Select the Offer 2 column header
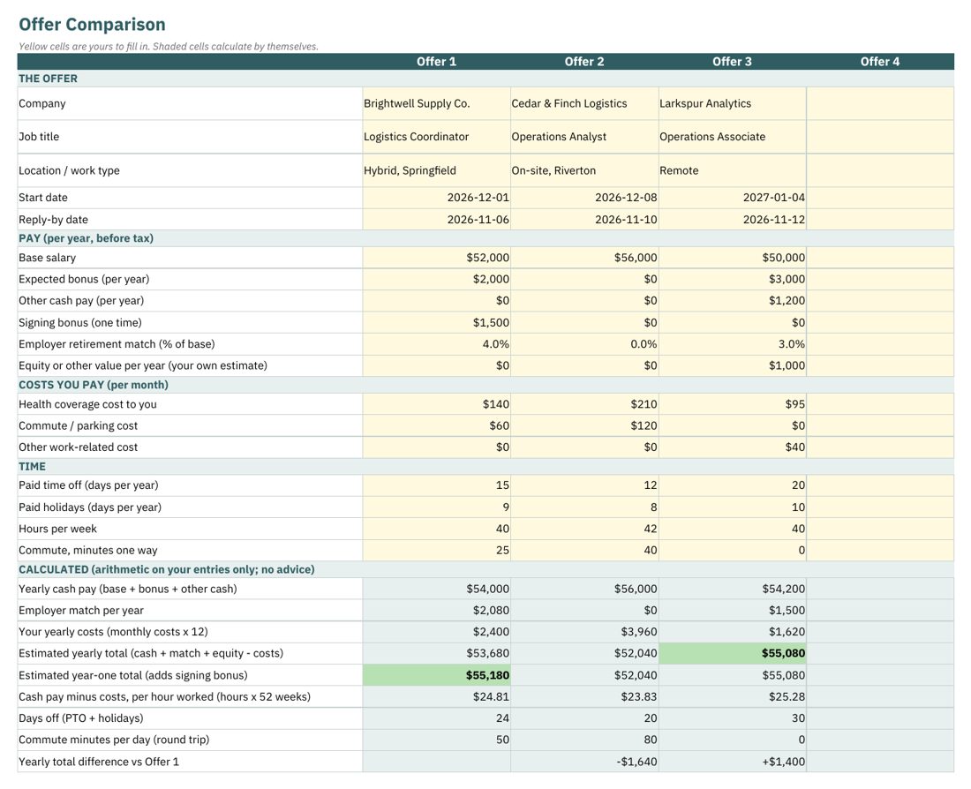The height and width of the screenshot is (789, 971). [584, 61]
